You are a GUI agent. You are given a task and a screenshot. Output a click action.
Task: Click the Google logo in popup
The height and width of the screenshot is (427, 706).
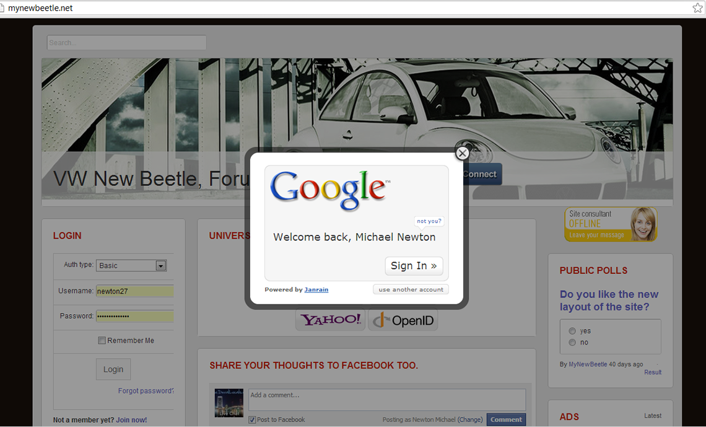coord(329,190)
